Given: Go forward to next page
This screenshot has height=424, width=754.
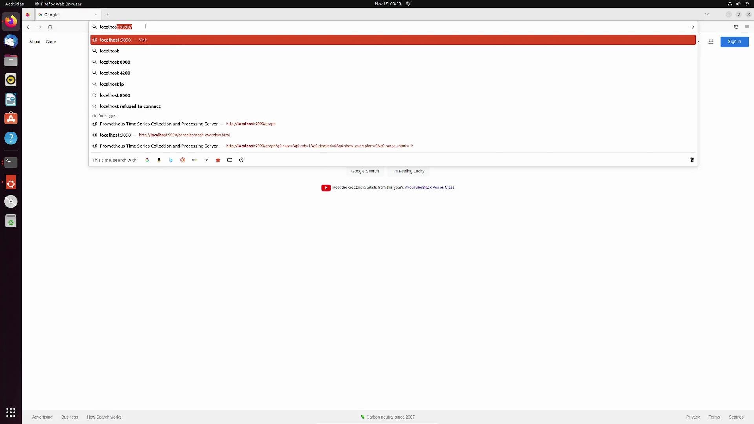Looking at the screenshot, I should 39,27.
